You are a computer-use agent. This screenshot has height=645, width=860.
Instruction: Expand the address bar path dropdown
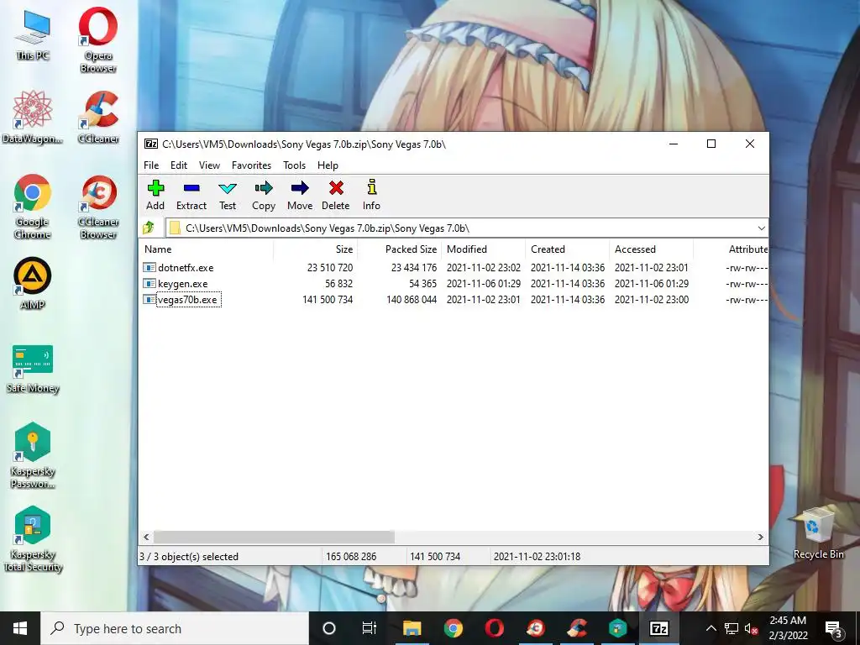pos(761,228)
